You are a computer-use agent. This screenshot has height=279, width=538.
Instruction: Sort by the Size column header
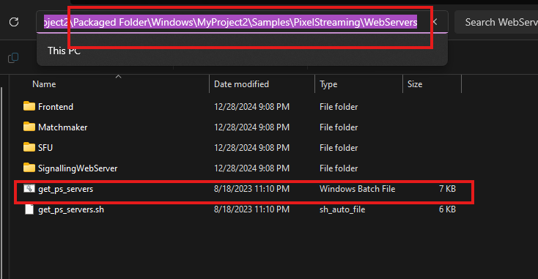pos(414,84)
